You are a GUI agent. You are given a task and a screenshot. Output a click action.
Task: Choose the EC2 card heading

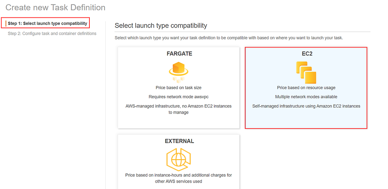307,54
